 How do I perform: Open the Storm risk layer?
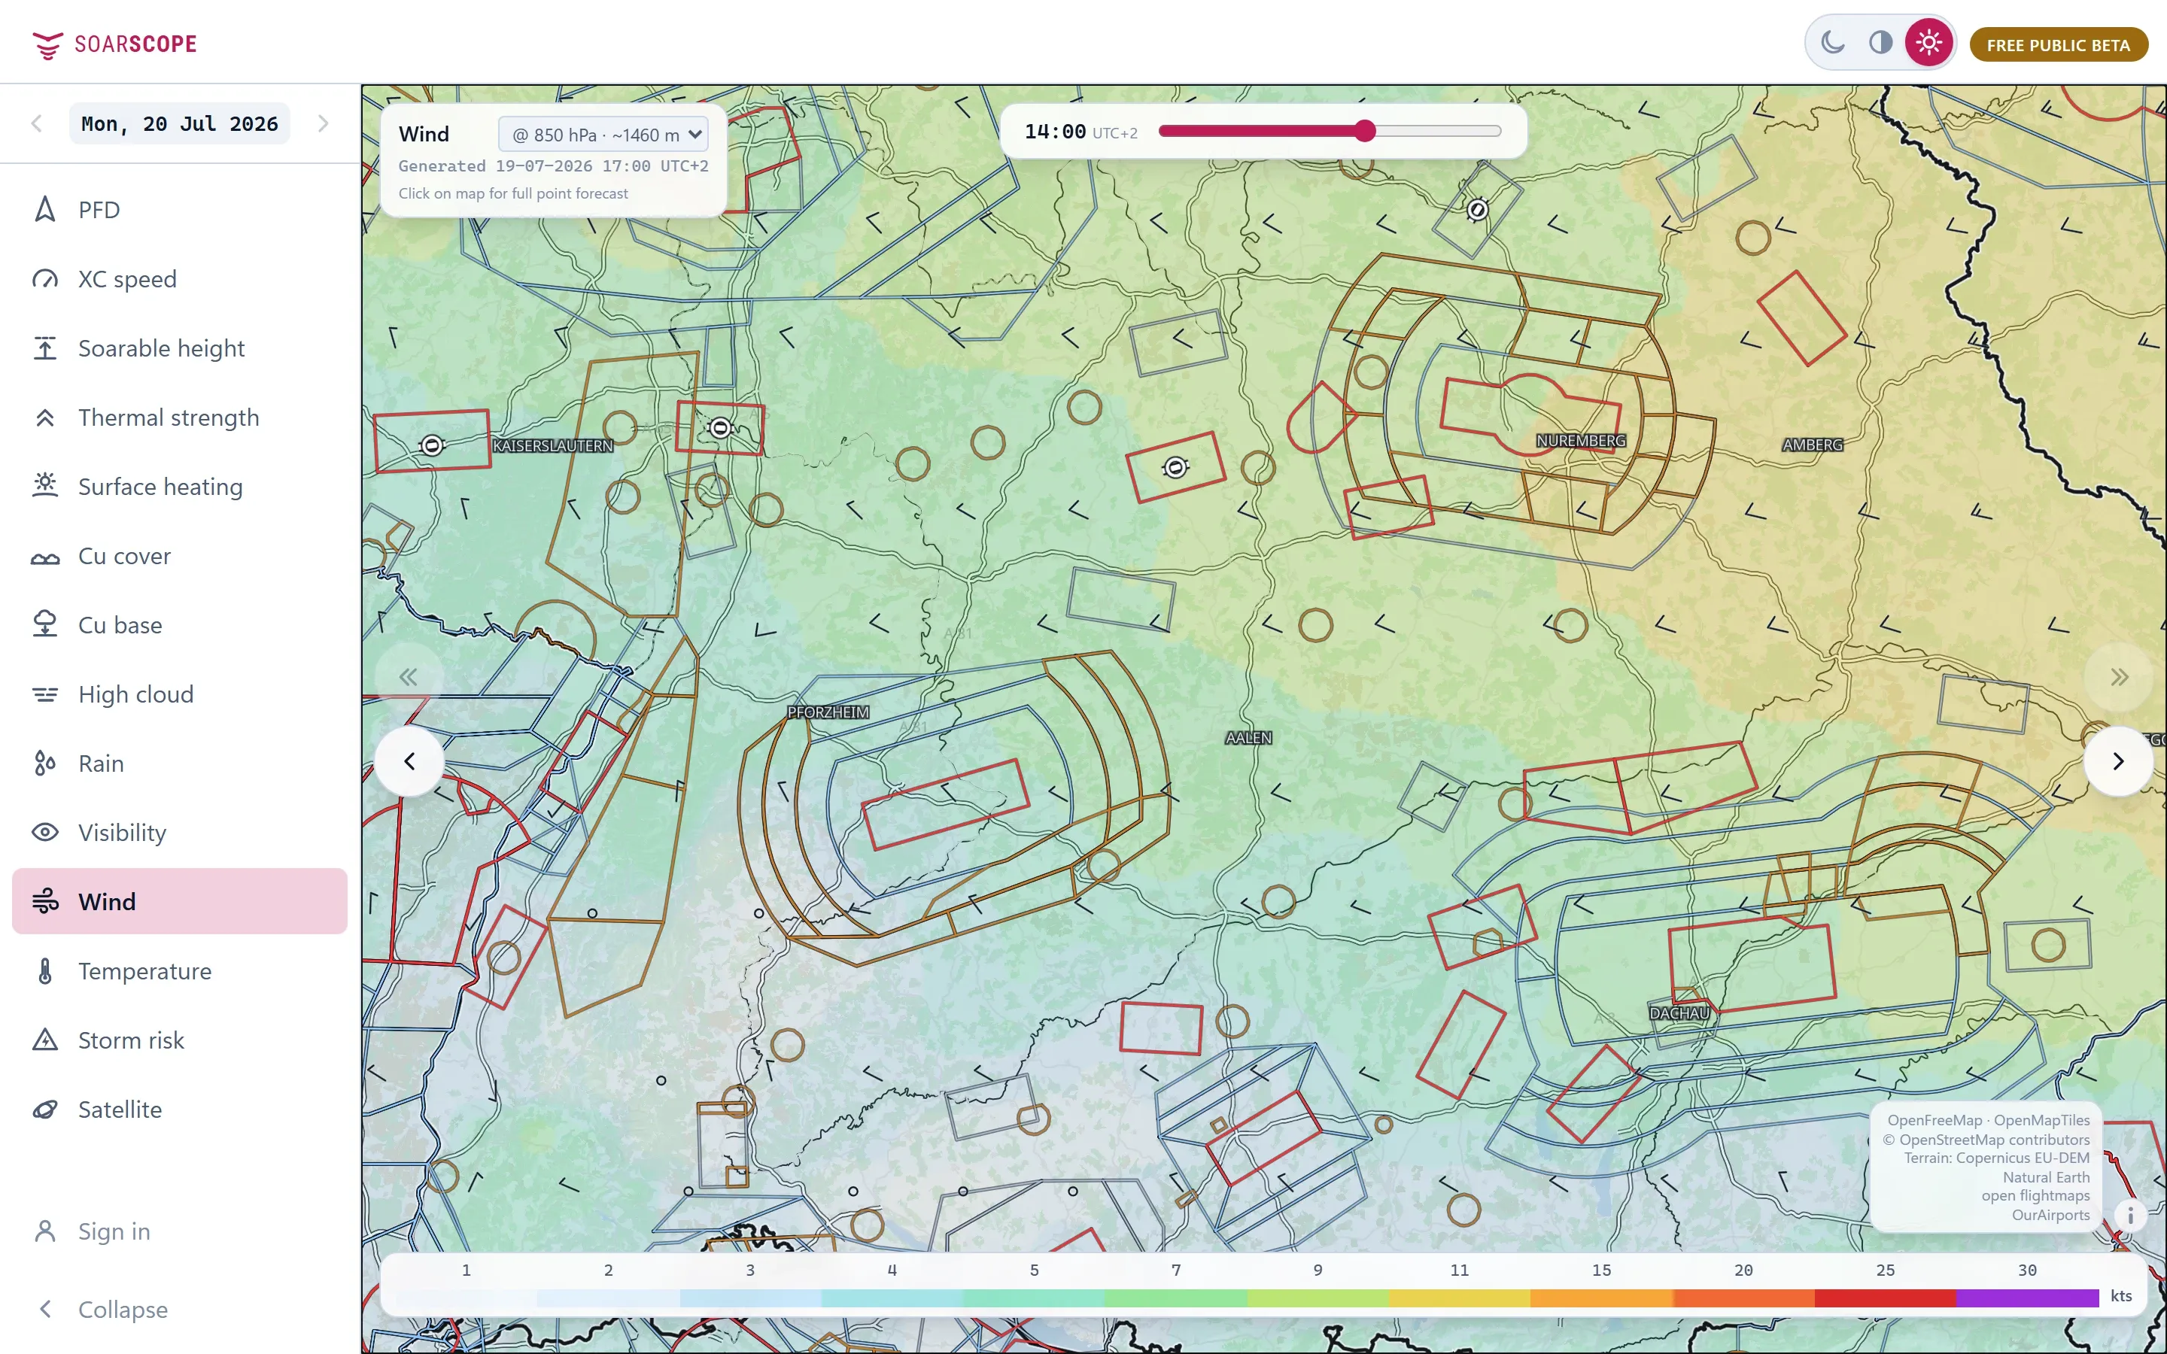(179, 1040)
